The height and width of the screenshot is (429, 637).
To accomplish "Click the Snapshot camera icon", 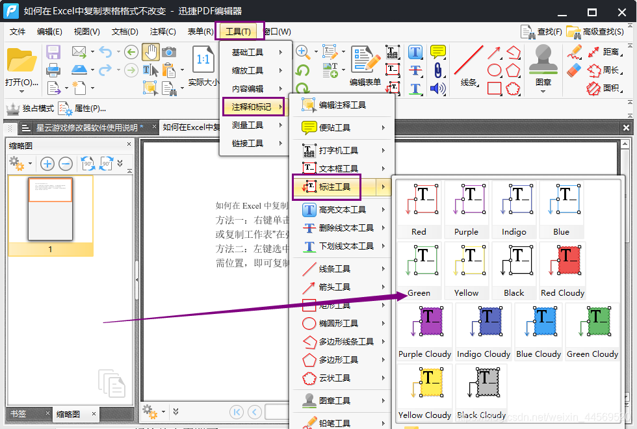I will (x=169, y=52).
